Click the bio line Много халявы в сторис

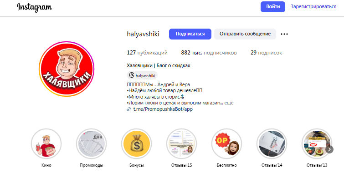coord(155,97)
